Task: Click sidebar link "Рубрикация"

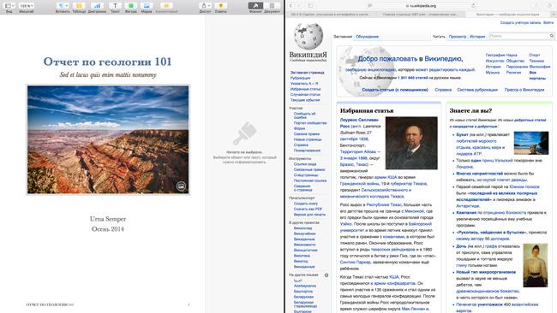Action: coord(300,78)
